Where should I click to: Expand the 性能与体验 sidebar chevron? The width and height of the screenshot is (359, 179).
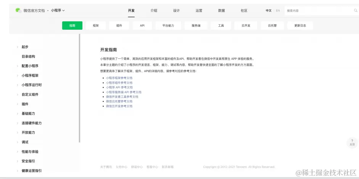(x=18, y=152)
